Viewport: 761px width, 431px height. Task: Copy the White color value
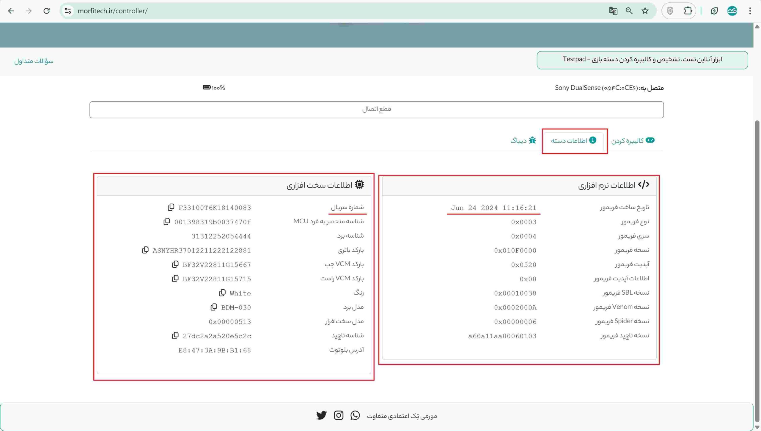(x=222, y=293)
